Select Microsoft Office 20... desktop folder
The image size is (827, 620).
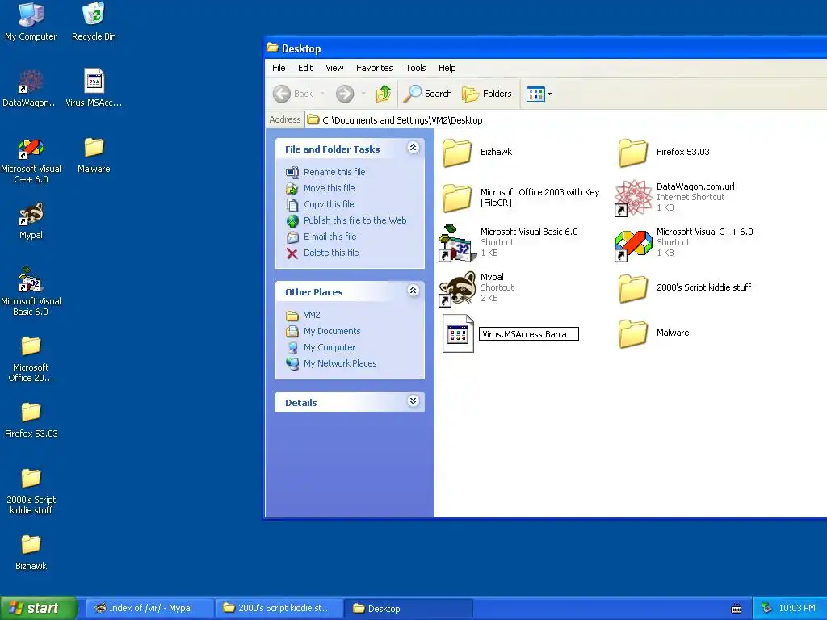31,358
